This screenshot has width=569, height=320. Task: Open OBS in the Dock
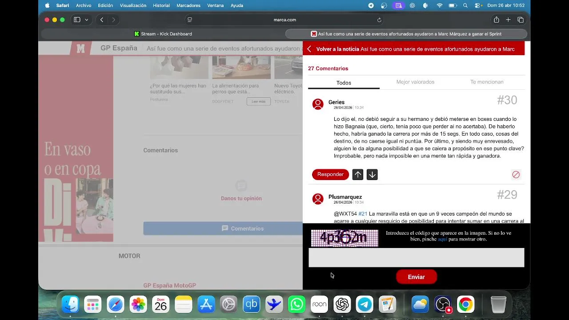[x=443, y=304]
